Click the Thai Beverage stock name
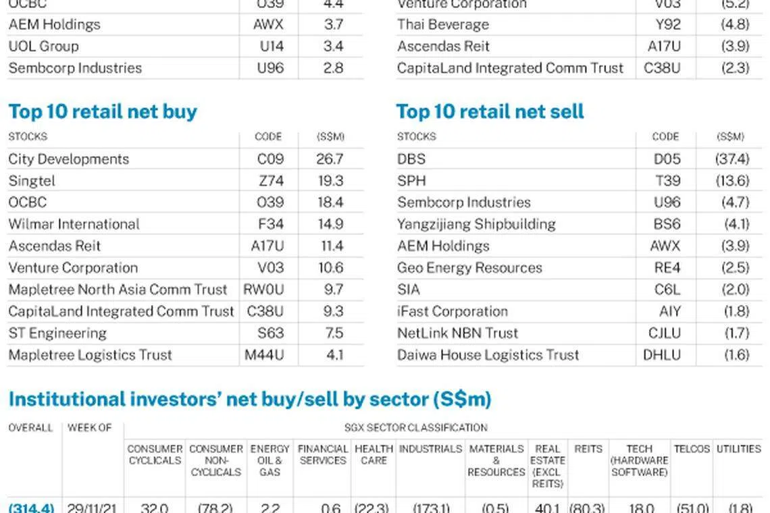This screenshot has width=770, height=513. click(443, 24)
